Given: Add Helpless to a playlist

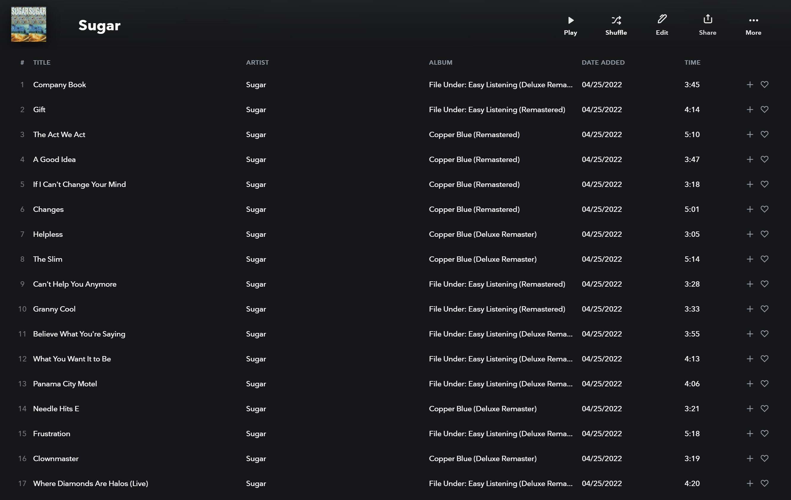Looking at the screenshot, I should click(750, 234).
